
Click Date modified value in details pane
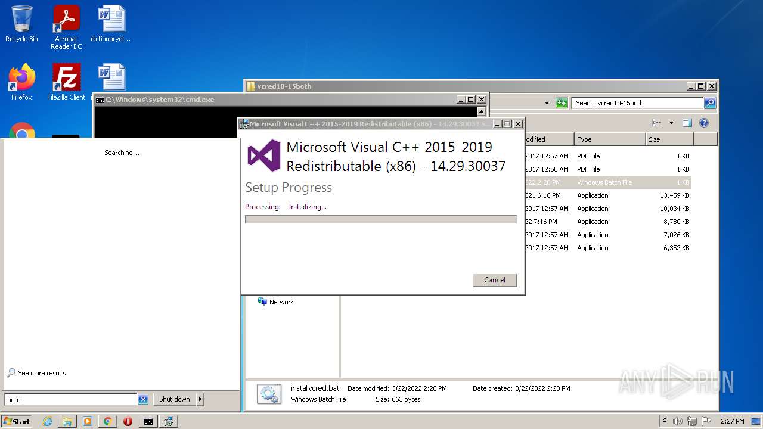pyautogui.click(x=419, y=388)
